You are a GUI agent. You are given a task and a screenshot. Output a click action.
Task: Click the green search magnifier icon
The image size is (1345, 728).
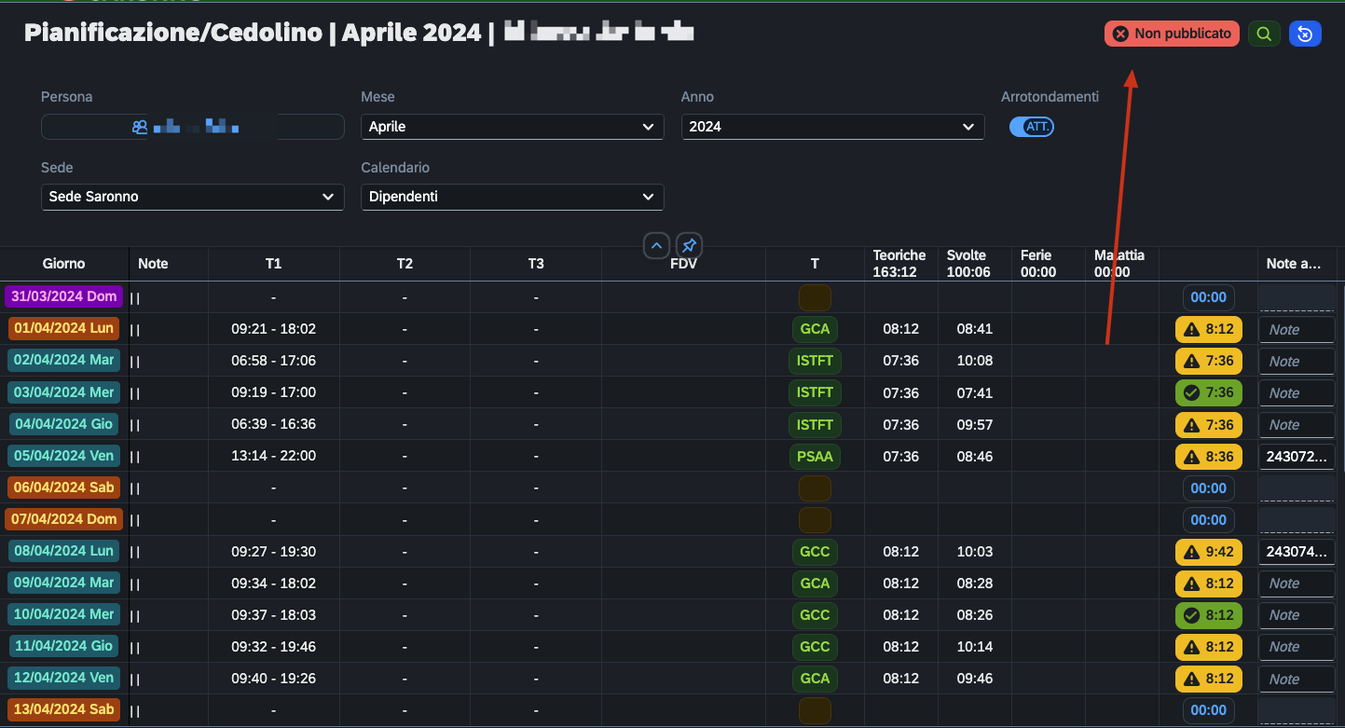(x=1264, y=34)
